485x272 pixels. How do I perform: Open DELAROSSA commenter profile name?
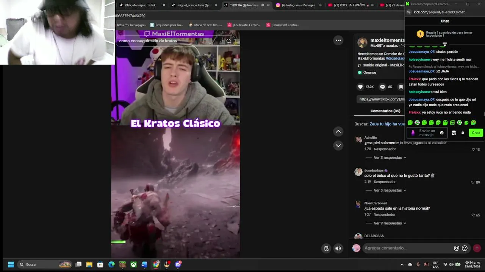click(374, 236)
